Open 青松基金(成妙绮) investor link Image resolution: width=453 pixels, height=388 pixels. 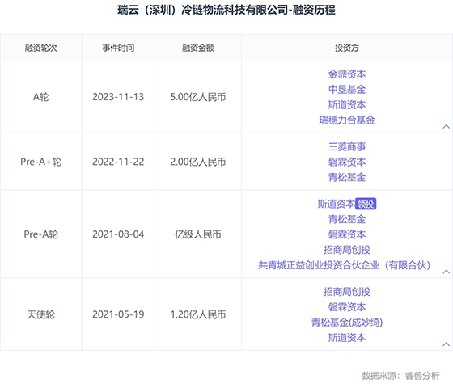pos(347,323)
